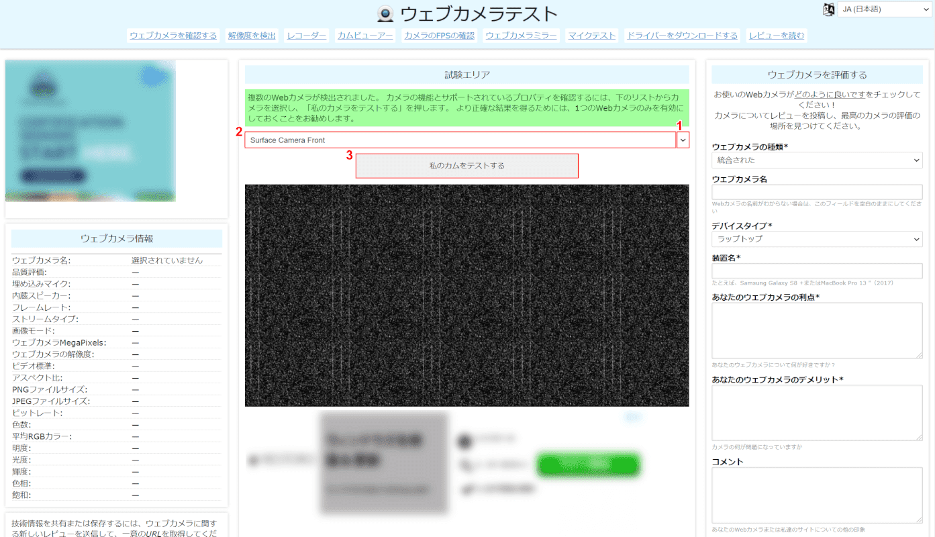Open the JA (日本語) language dropdown
Screen dimensions: 935x537
tap(885, 9)
